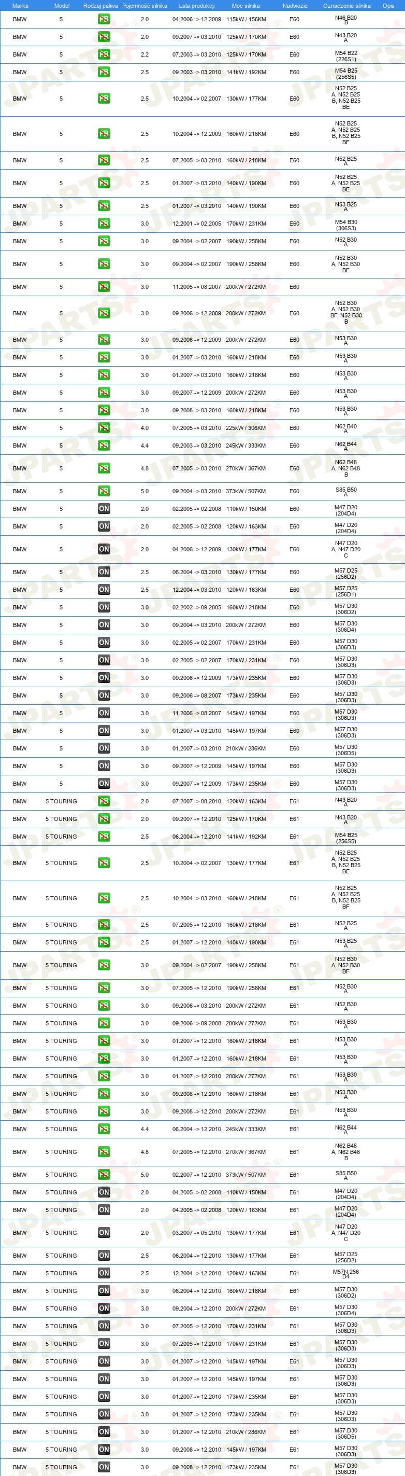Click the 115kW / 156KM power cell
The image size is (405, 1476).
pos(246,20)
